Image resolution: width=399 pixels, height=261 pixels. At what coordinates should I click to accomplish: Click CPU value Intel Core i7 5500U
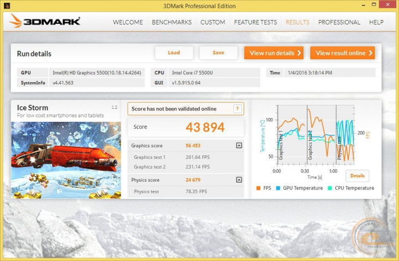point(214,73)
